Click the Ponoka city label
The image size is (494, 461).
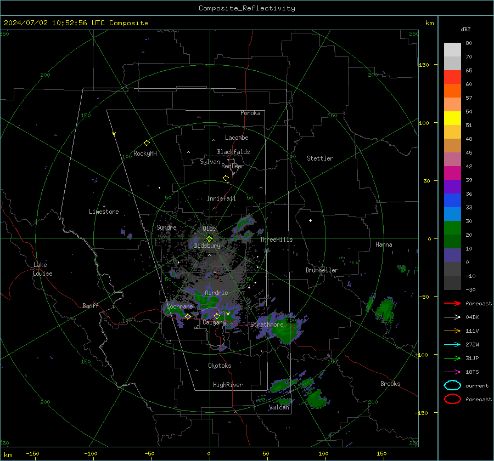tap(250, 113)
